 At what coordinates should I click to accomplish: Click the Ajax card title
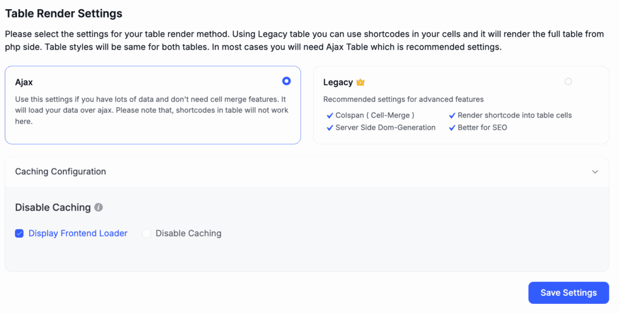coord(24,82)
